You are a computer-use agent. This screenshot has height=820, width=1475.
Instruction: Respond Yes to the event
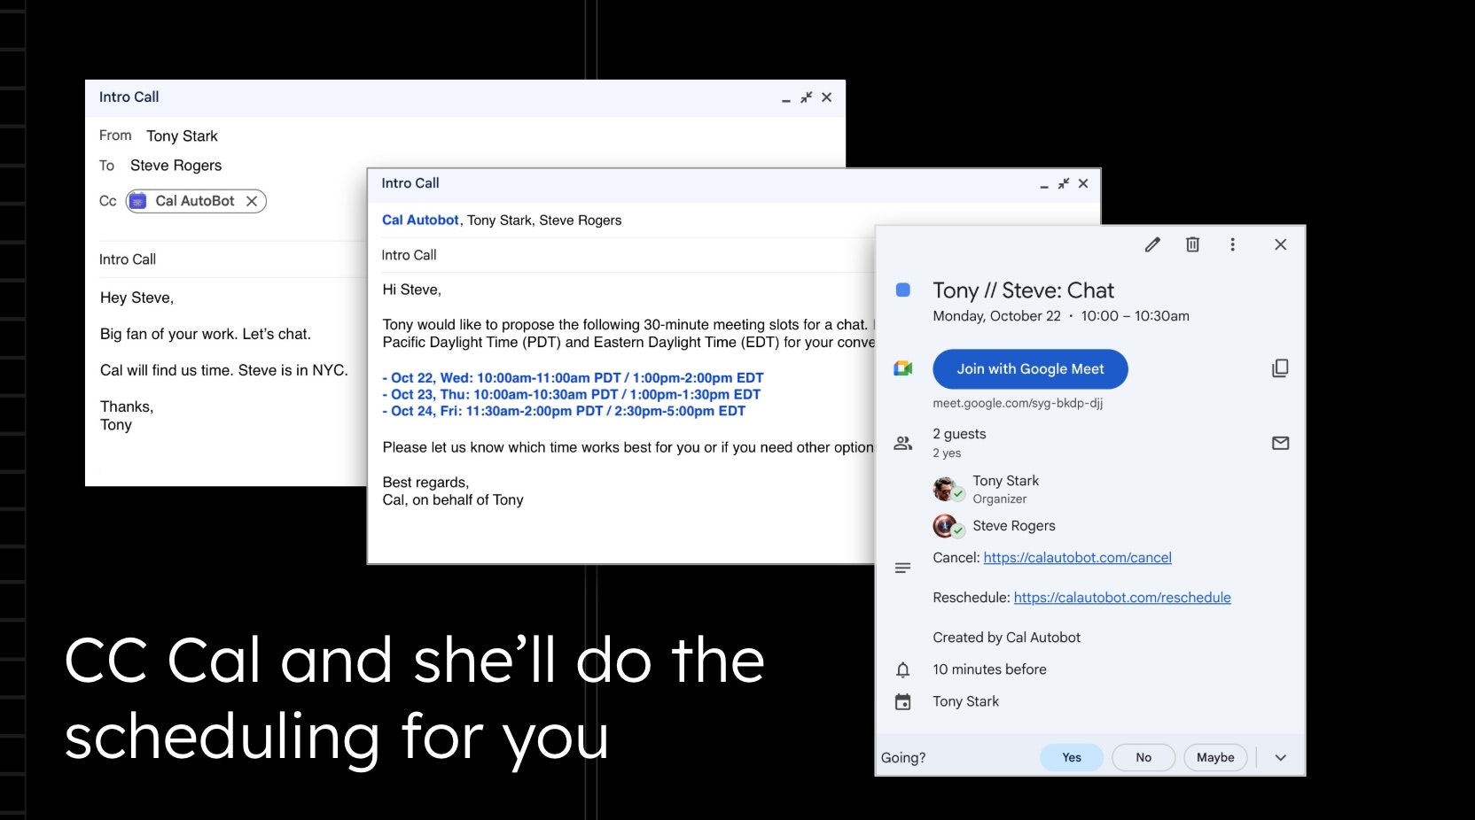[x=1072, y=757]
